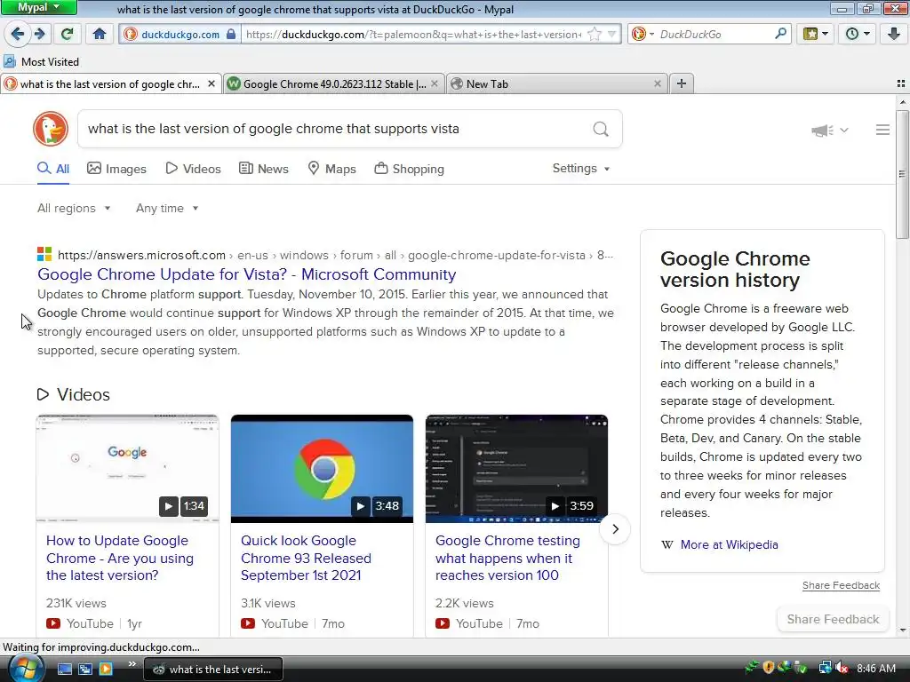Bookmark this page with the star icon
The image size is (910, 682).
pyautogui.click(x=595, y=35)
